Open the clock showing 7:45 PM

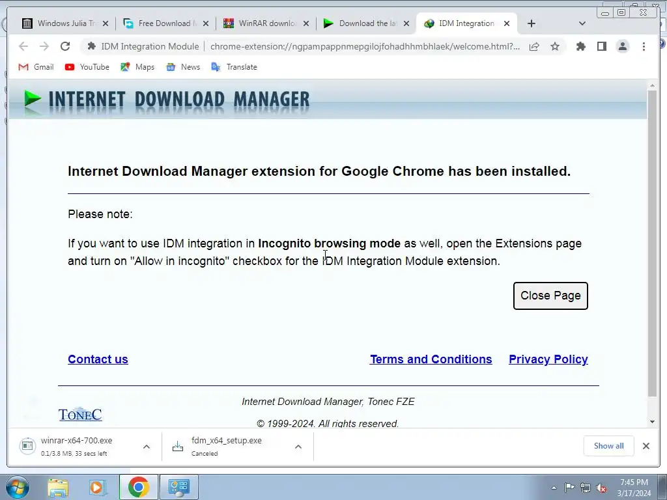[634, 487]
